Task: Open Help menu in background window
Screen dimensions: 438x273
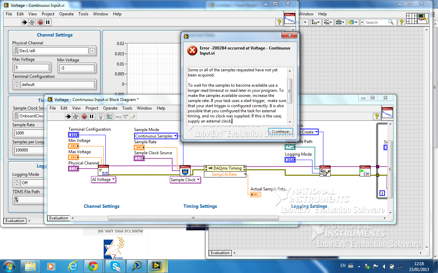Action: pyautogui.click(x=322, y=14)
